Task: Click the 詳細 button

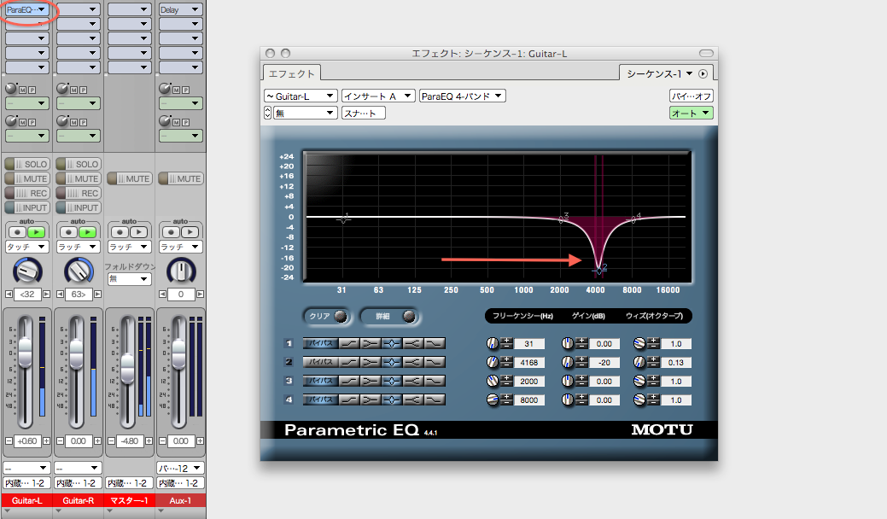Action: coord(390,316)
